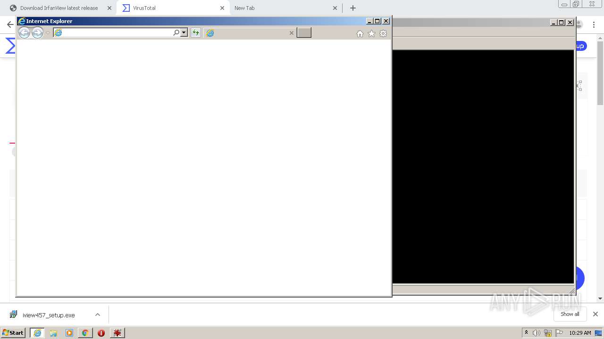604x339 pixels.
Task: Click the Internet Explorer Home icon
Action: coord(360,33)
